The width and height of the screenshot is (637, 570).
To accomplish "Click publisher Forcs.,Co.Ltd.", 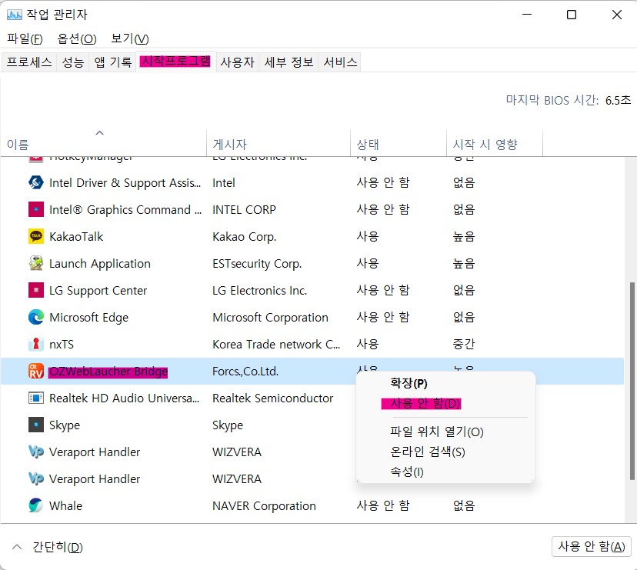I will 245,372.
